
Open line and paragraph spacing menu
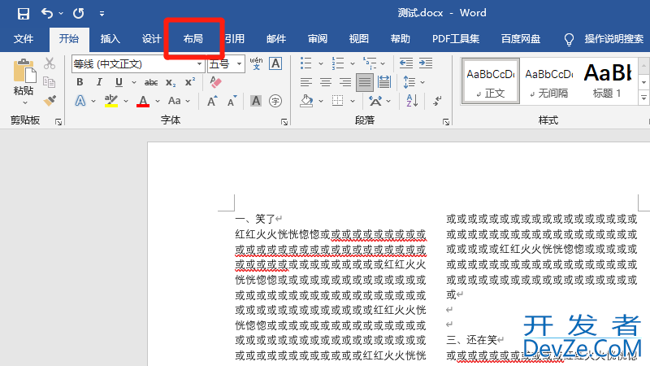coord(414,82)
